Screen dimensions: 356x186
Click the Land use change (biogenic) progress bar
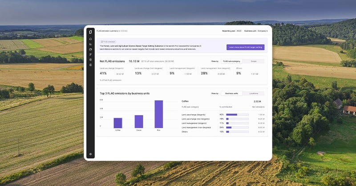click(x=237, y=115)
